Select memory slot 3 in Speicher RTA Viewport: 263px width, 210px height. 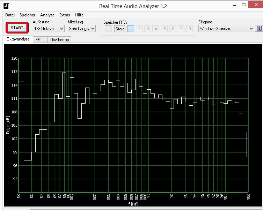pos(147,29)
